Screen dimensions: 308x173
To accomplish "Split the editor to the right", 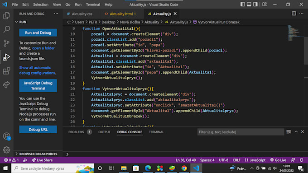I will 294,14.
